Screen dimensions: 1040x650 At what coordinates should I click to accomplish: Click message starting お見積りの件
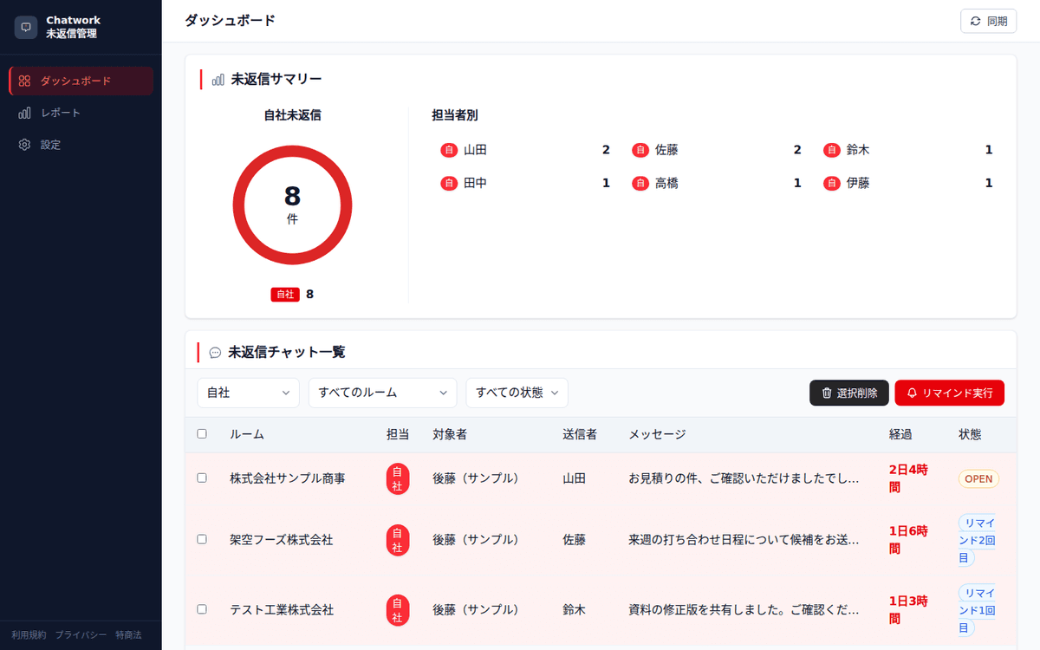pos(744,478)
